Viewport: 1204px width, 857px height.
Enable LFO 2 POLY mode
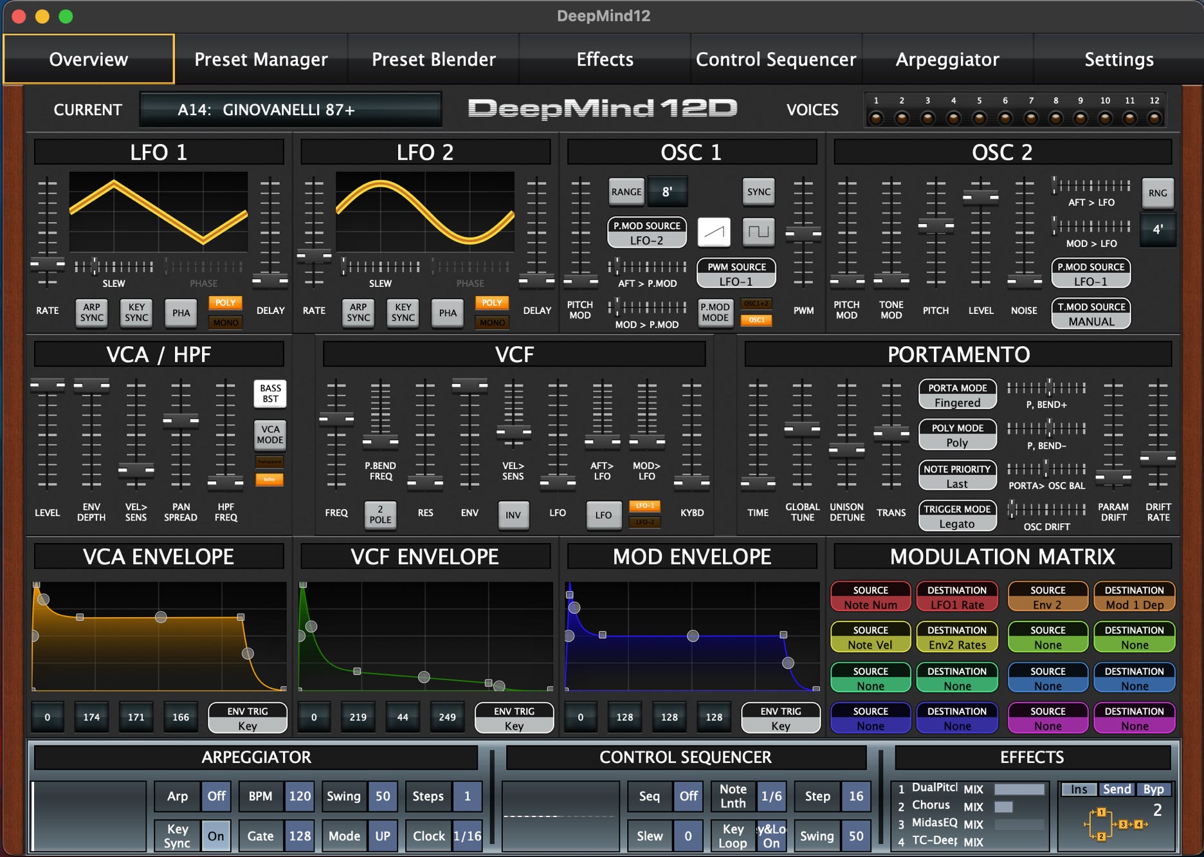coord(492,303)
